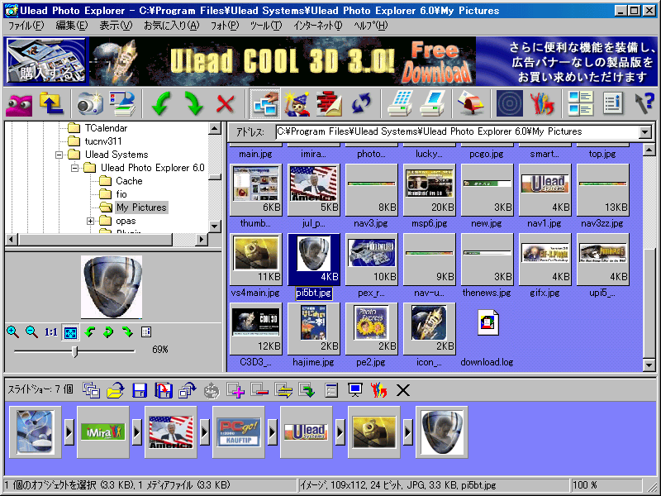Click the file list scroll down arrow

point(649,365)
